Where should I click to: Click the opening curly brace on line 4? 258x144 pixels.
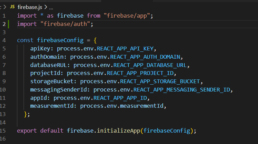pos(95,40)
